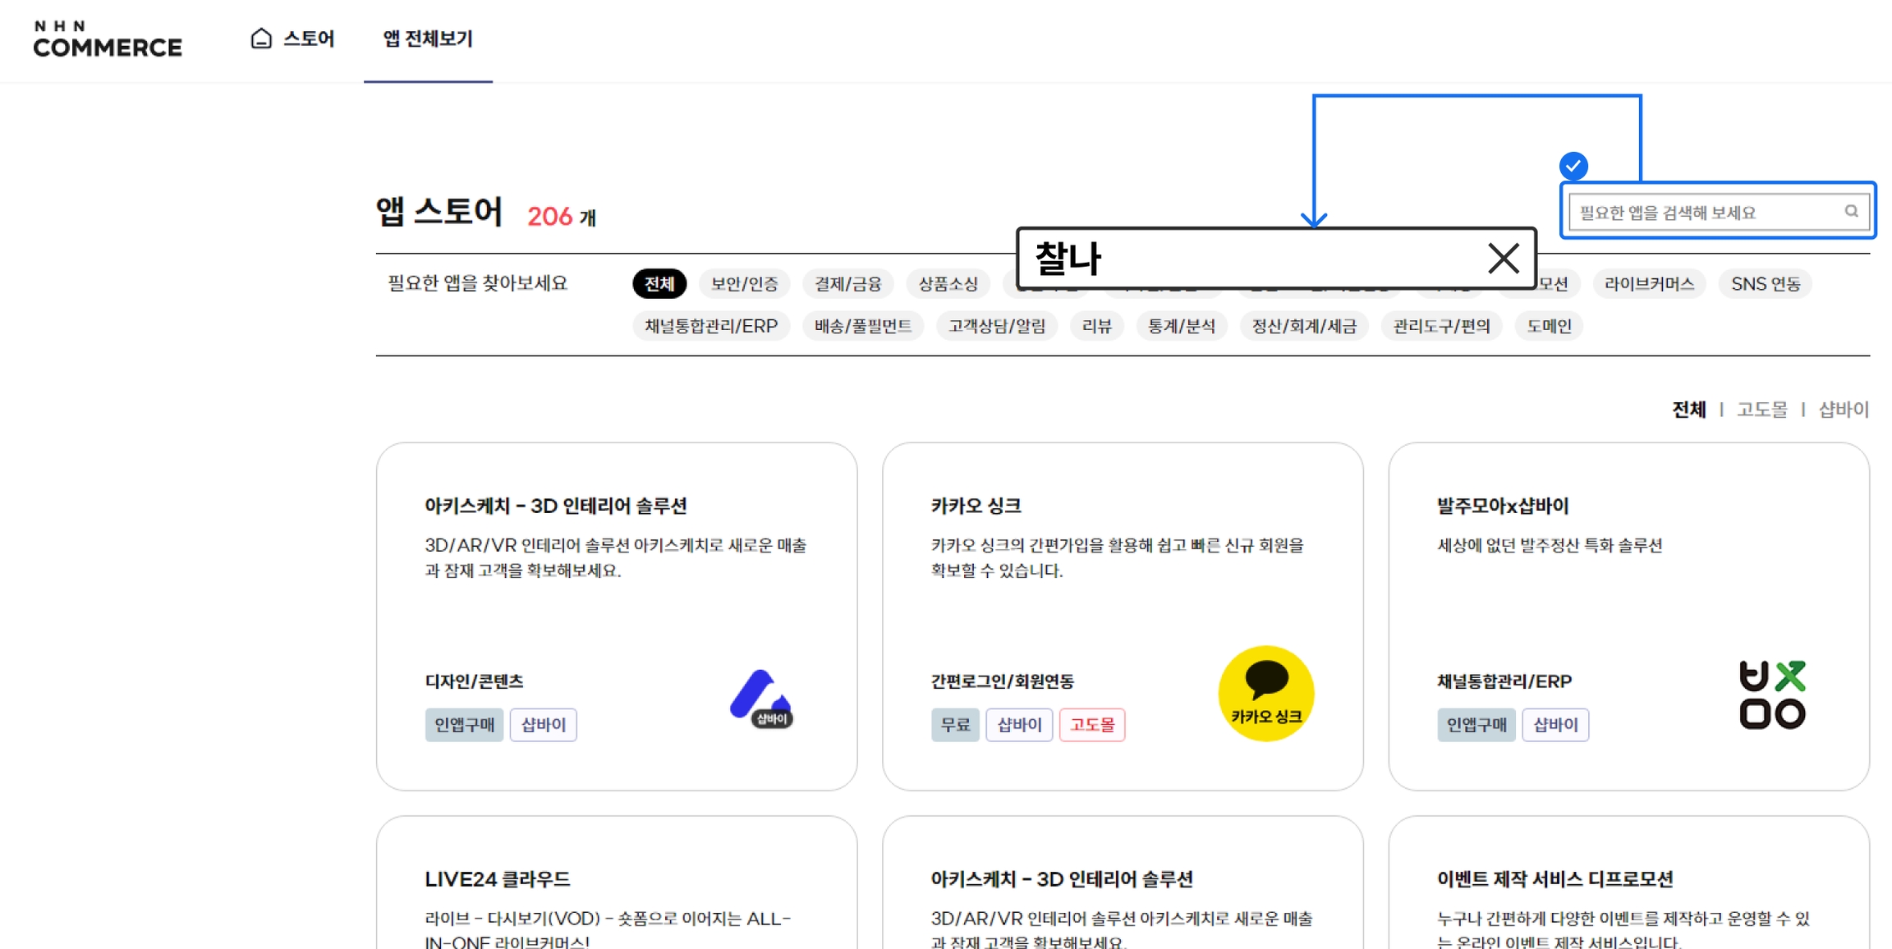Select 채널통합관리/ERP category chip
This screenshot has width=1892, height=949.
[x=710, y=326]
